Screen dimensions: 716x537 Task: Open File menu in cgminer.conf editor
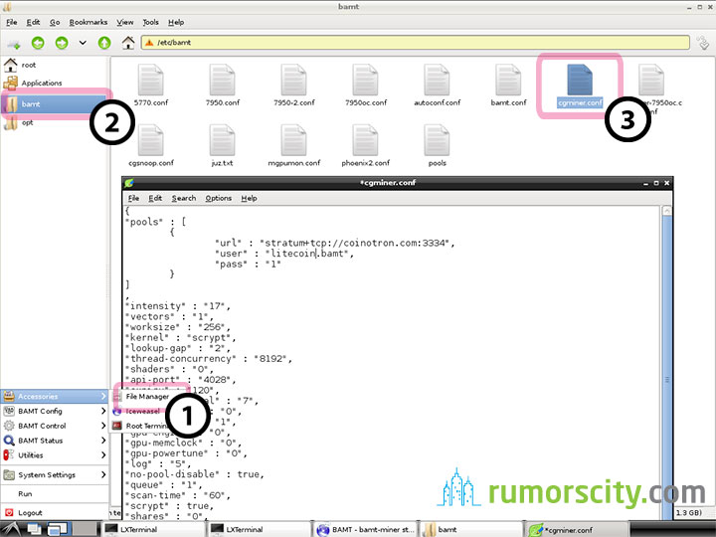click(x=133, y=198)
